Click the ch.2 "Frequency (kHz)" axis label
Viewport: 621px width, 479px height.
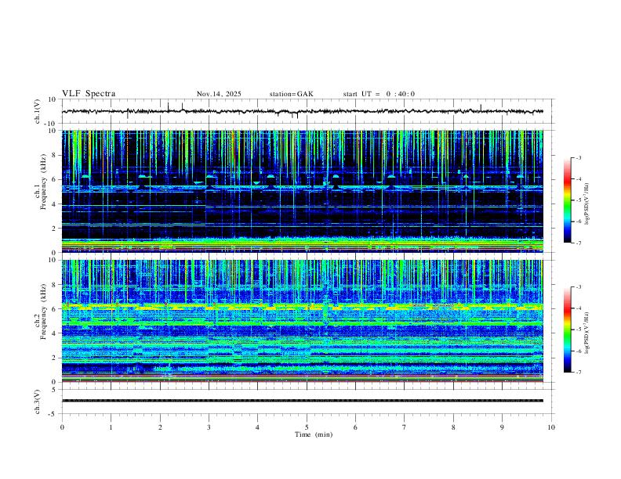pyautogui.click(x=43, y=312)
